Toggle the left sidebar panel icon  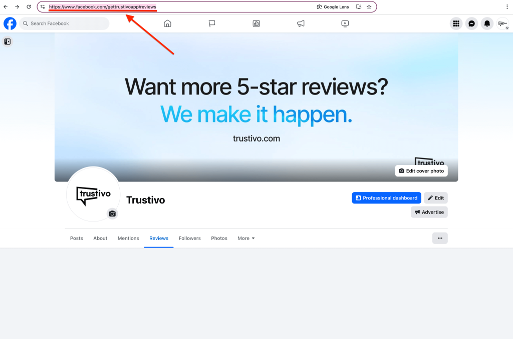(x=8, y=41)
